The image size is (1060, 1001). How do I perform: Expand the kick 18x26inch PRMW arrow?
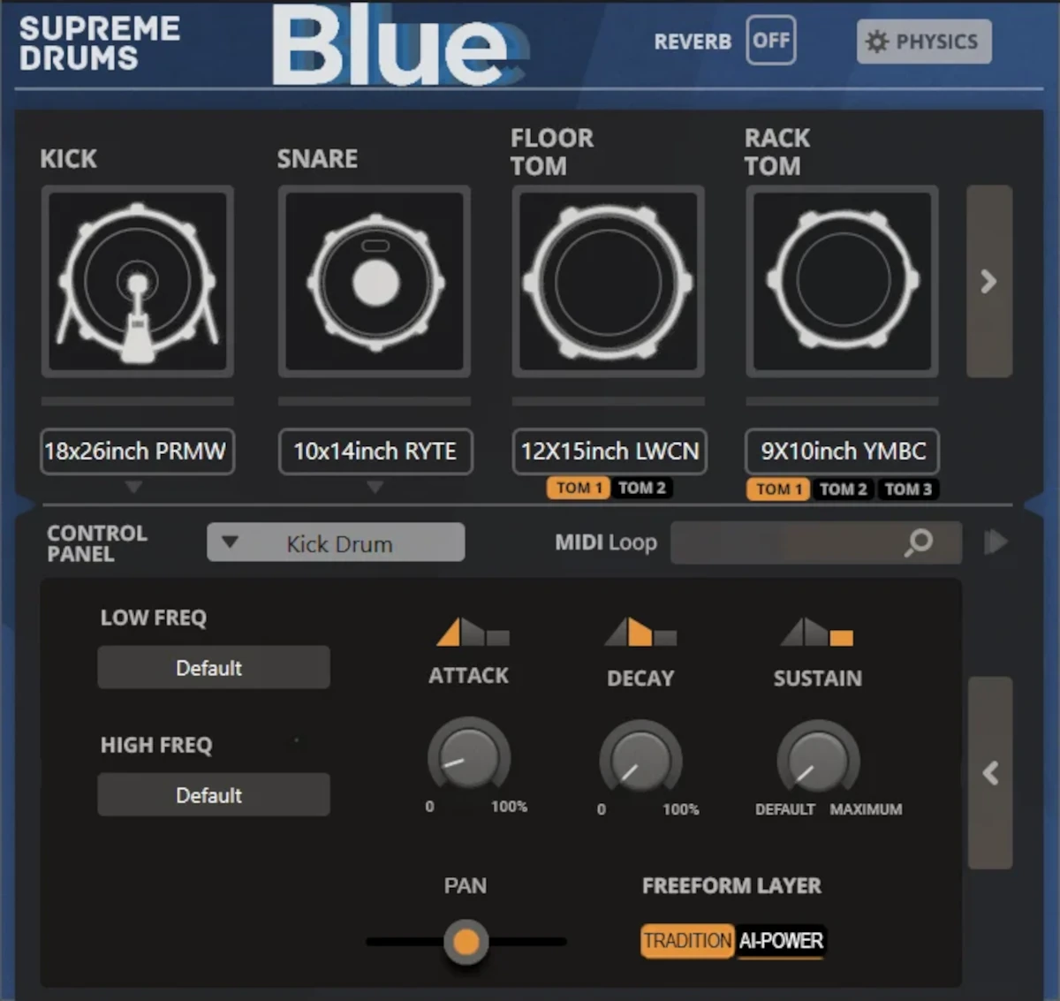[133, 487]
